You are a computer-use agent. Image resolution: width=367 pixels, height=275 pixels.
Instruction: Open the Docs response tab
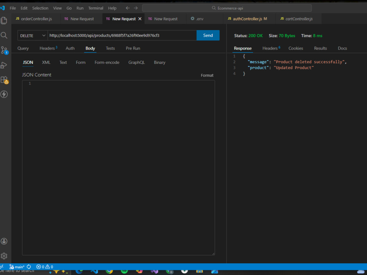(342, 48)
